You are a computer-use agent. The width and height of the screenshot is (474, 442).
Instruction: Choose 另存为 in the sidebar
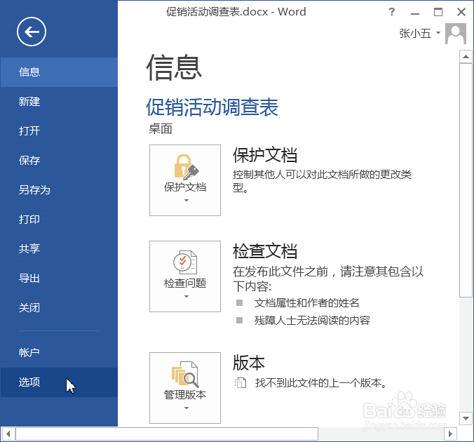click(59, 189)
